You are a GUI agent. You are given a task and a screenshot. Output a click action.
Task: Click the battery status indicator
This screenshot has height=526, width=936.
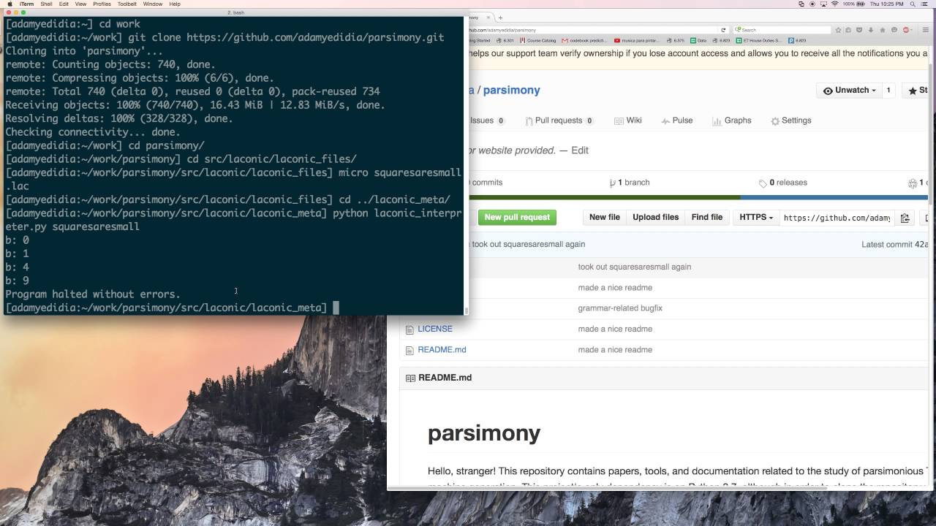point(855,4)
